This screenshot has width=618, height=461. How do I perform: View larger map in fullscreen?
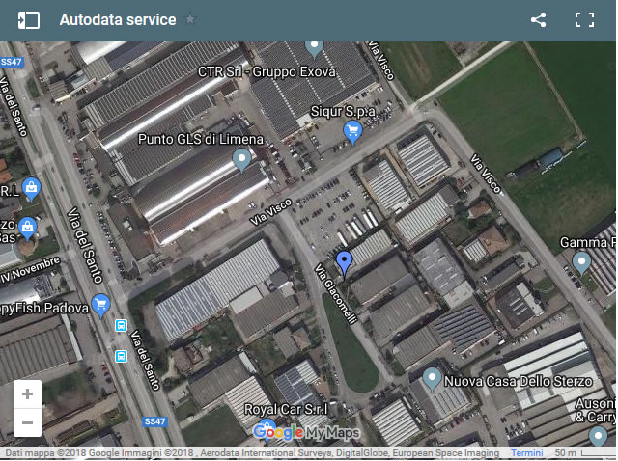pos(584,19)
